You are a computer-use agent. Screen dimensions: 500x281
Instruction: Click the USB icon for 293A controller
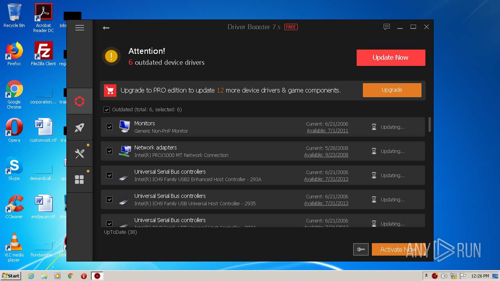(x=124, y=177)
